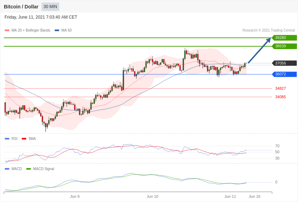Click the 37056 current price tag
The height and width of the screenshot is (202, 298).
(x=284, y=63)
